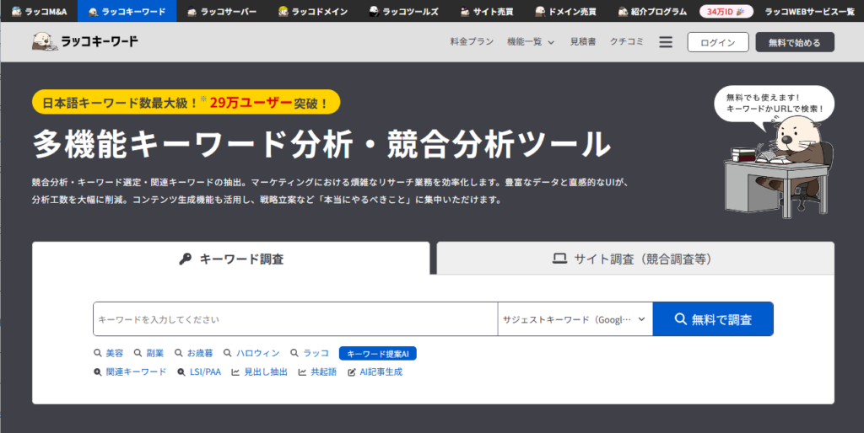
Task: Launch the AI記事生成 edit tool
Action: [375, 372]
